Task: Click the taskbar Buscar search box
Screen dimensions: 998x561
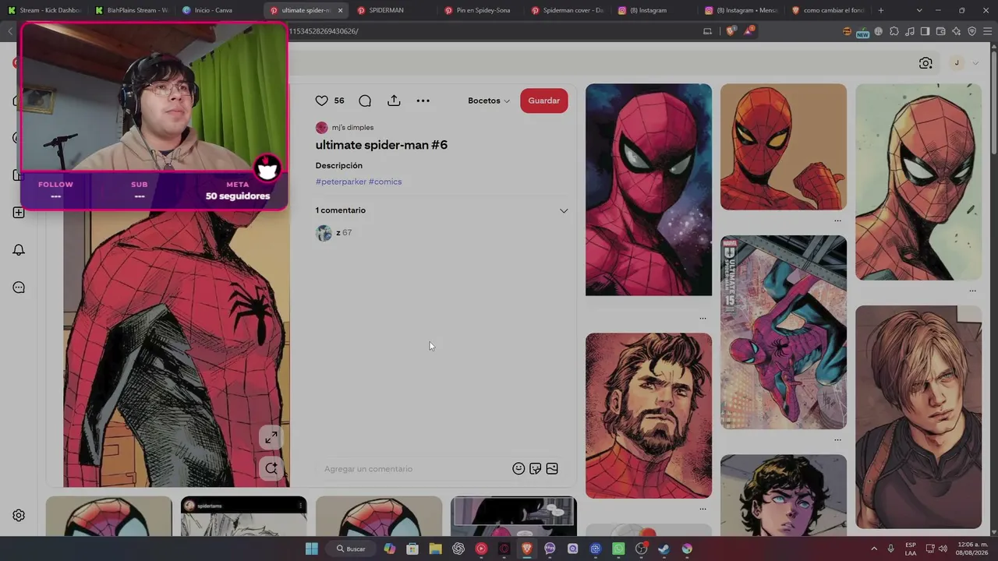Action: [x=350, y=549]
